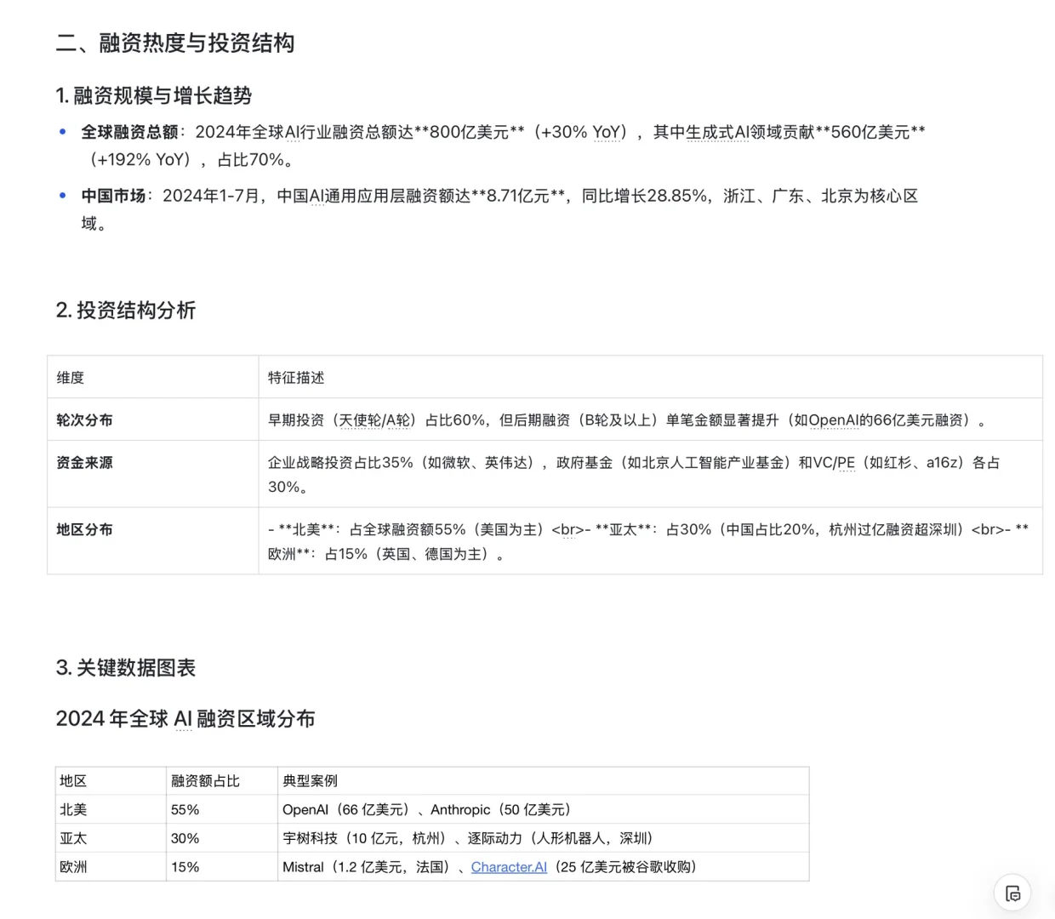Viewport: 1055px width, 919px height.
Task: Click text **800亿美元** in first bullet
Action: click(x=470, y=132)
